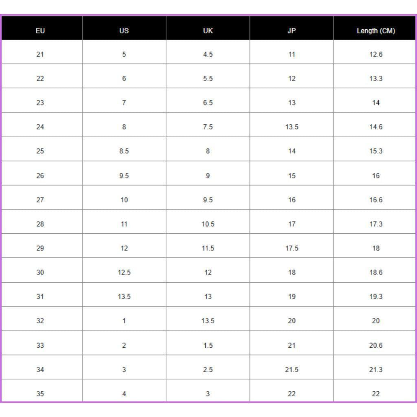Click JP size 13.5 cell
Screen dimensions: 417x417
click(292, 127)
